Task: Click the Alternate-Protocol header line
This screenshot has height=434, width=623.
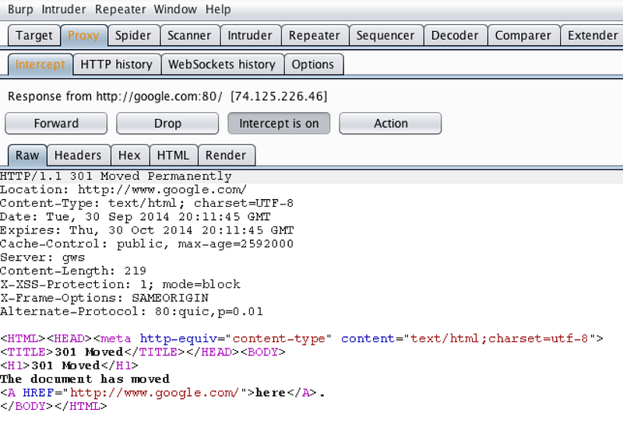Action: 132,311
